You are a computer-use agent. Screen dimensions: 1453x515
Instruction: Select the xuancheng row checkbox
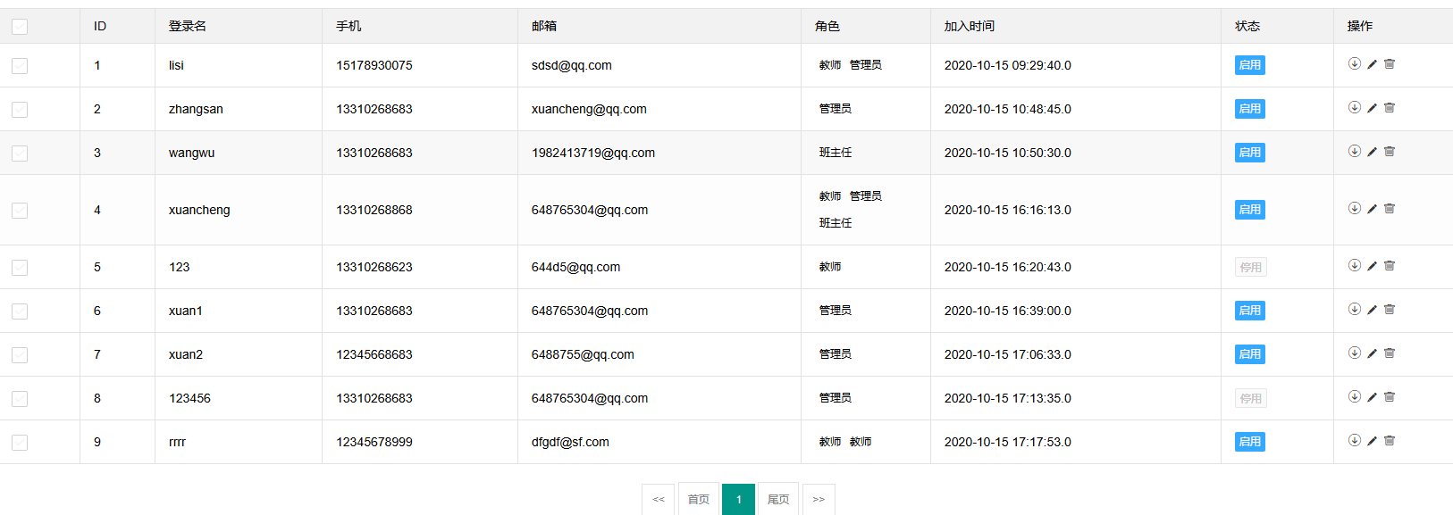click(20, 211)
